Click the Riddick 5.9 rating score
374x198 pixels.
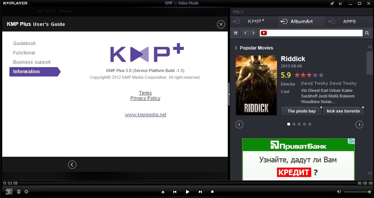tap(286, 75)
